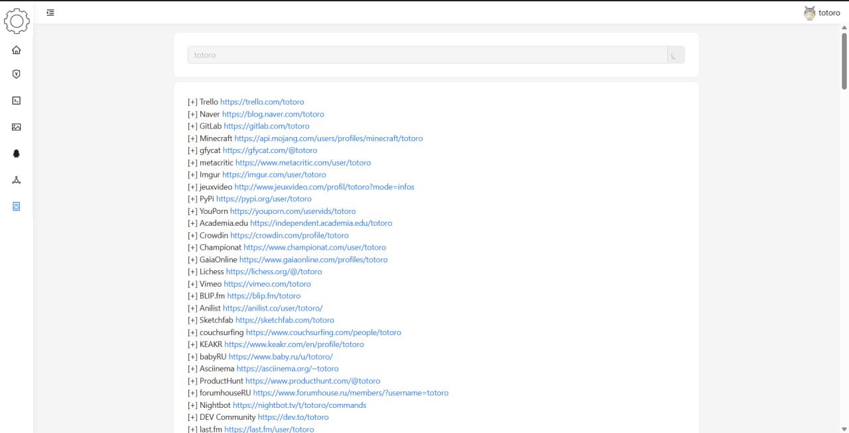
Task: Select the 'Academia.edu' site name text
Action: (224, 223)
